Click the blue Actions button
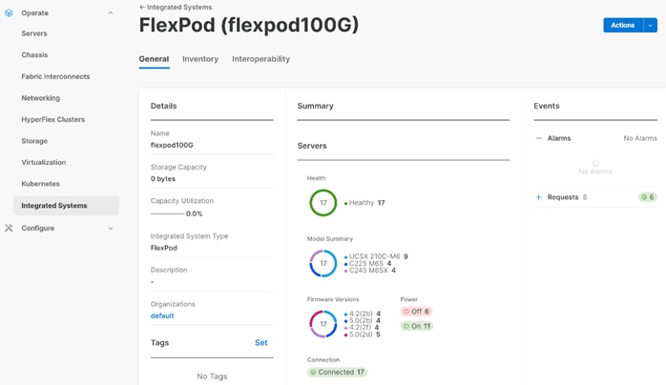The width and height of the screenshot is (666, 385). click(623, 25)
